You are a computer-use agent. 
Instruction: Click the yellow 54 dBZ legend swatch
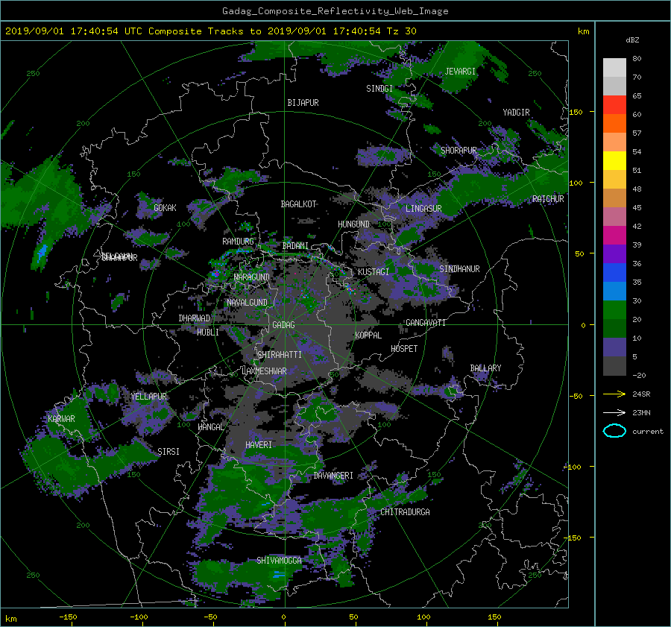coord(614,160)
